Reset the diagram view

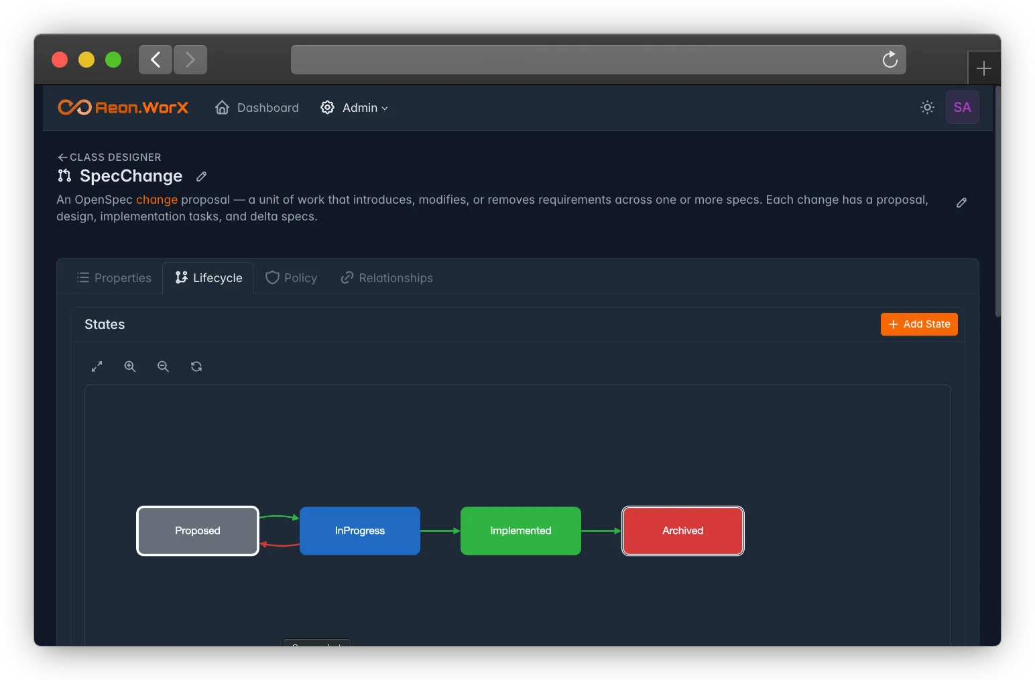(x=196, y=366)
